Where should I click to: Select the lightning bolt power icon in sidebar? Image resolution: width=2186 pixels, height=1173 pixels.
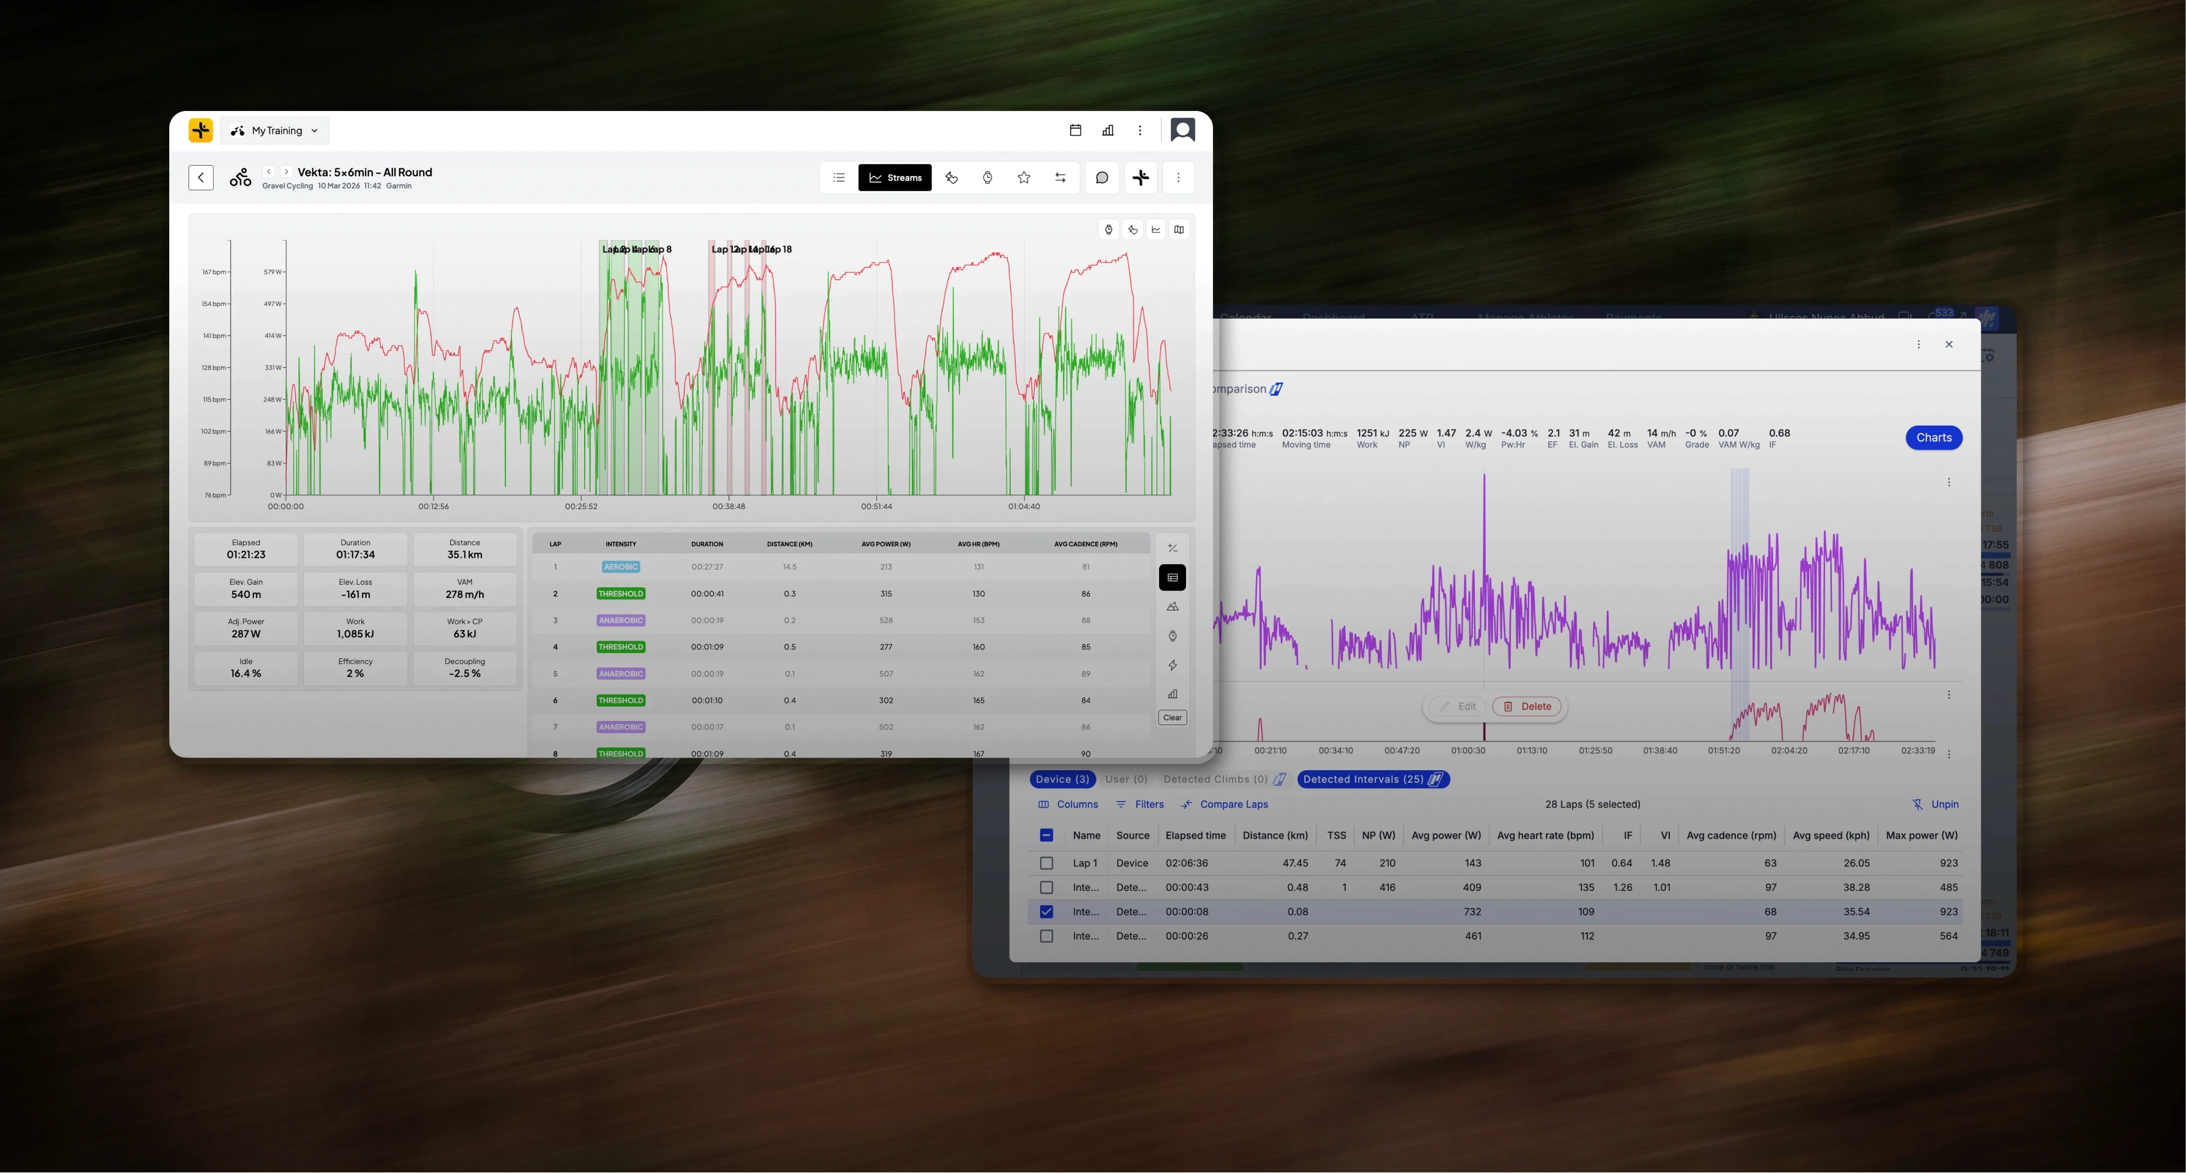pos(1172,665)
